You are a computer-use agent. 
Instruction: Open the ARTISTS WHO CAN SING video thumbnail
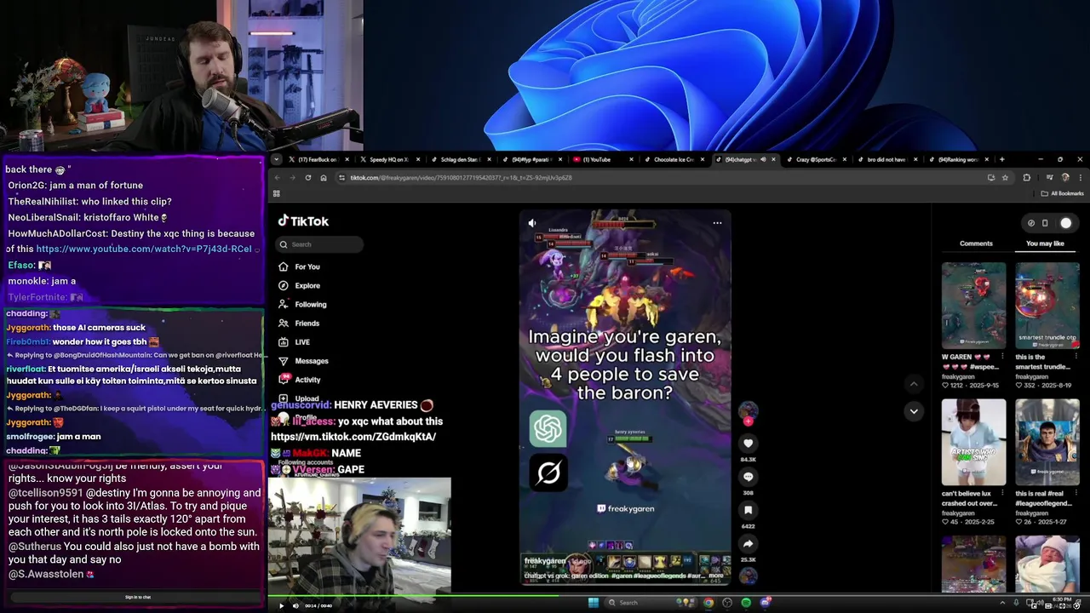click(973, 442)
